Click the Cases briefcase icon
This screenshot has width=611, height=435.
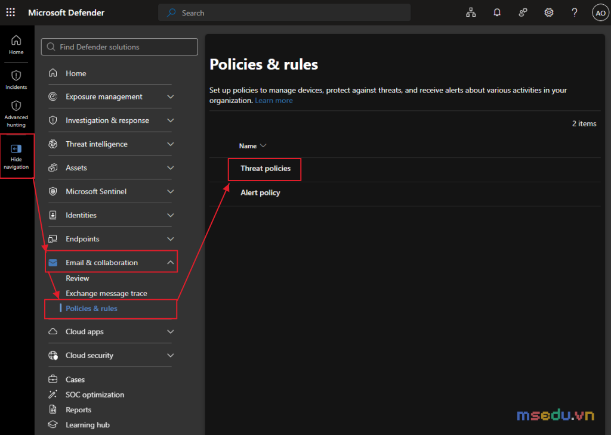coord(53,379)
